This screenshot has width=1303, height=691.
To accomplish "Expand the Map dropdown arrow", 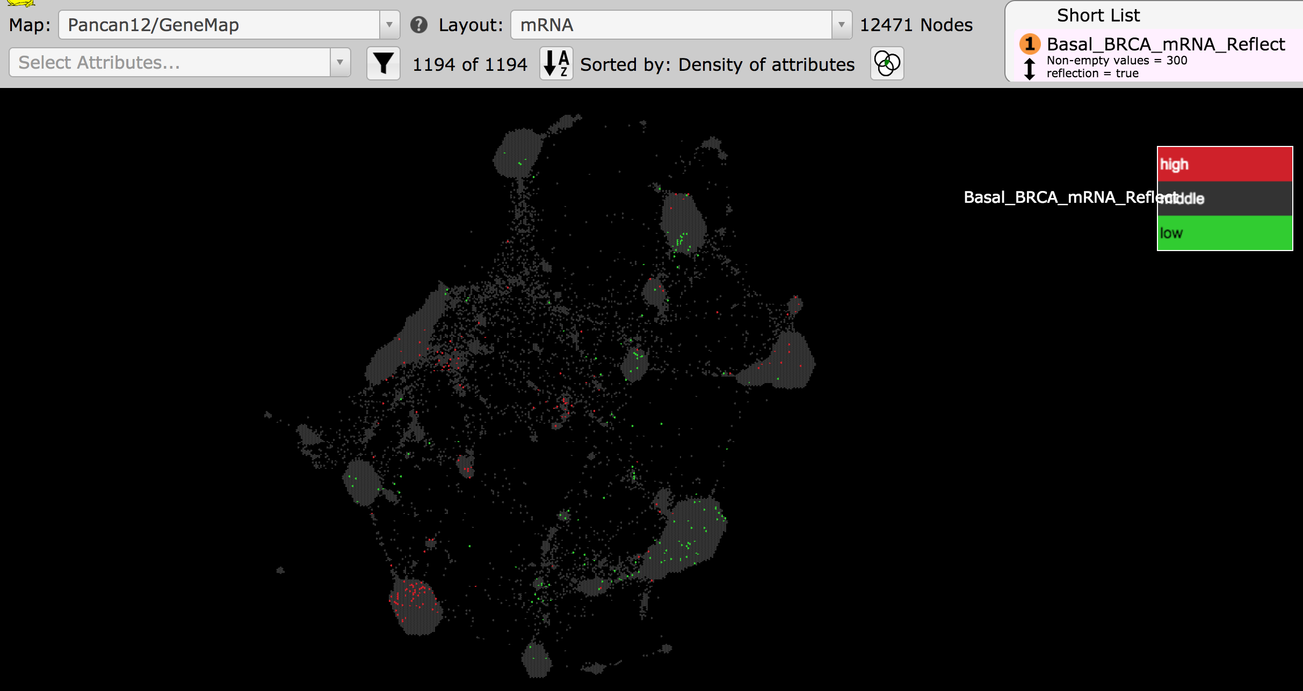I will [389, 25].
